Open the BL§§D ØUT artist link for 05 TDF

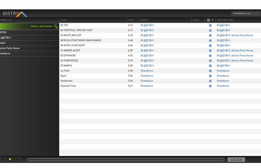pos(147,25)
